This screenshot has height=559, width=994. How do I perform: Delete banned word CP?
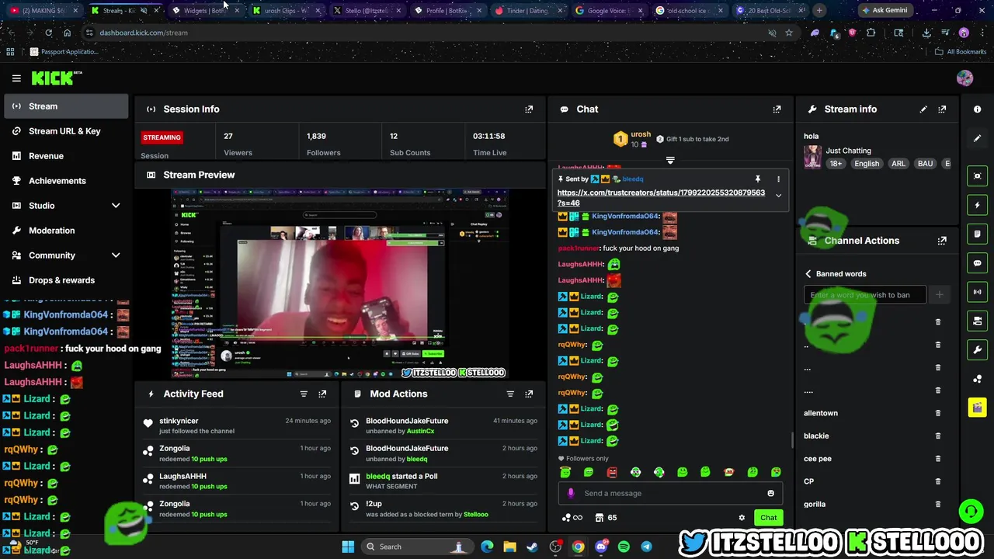click(938, 481)
